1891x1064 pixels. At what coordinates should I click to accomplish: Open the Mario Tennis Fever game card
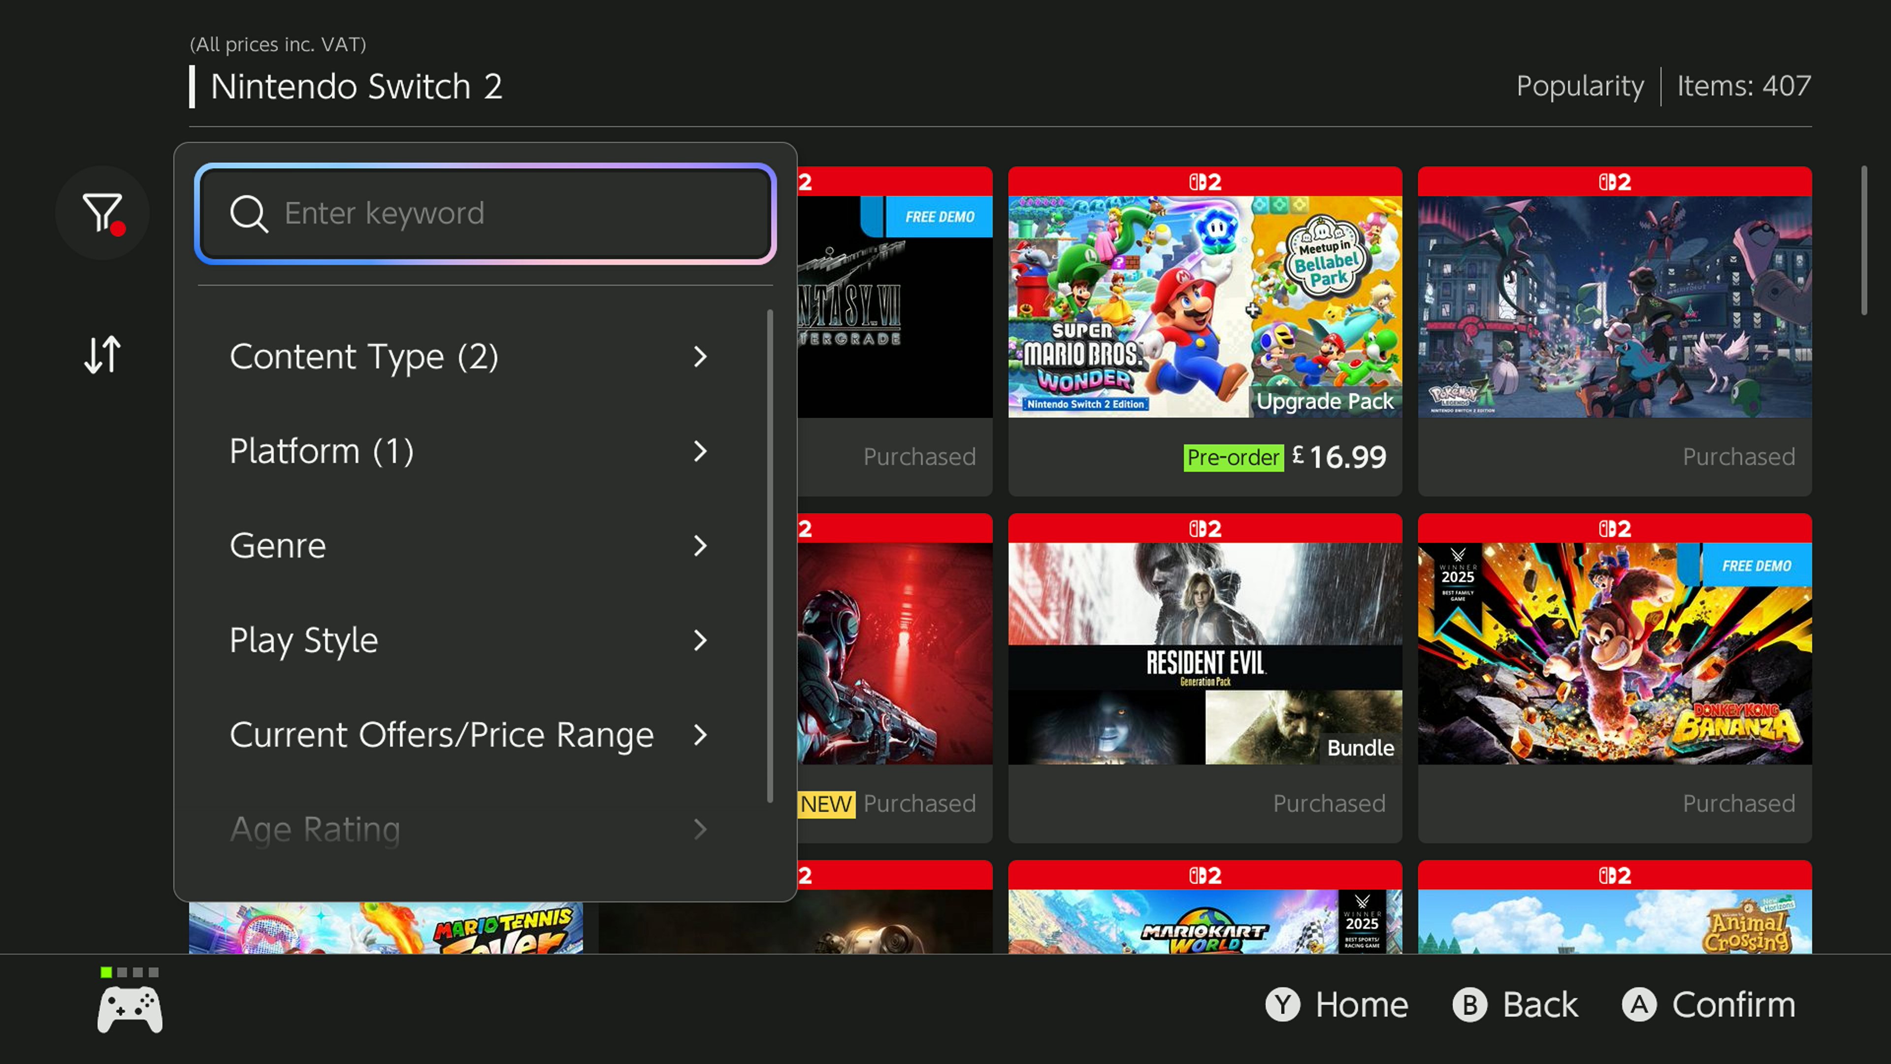386,928
